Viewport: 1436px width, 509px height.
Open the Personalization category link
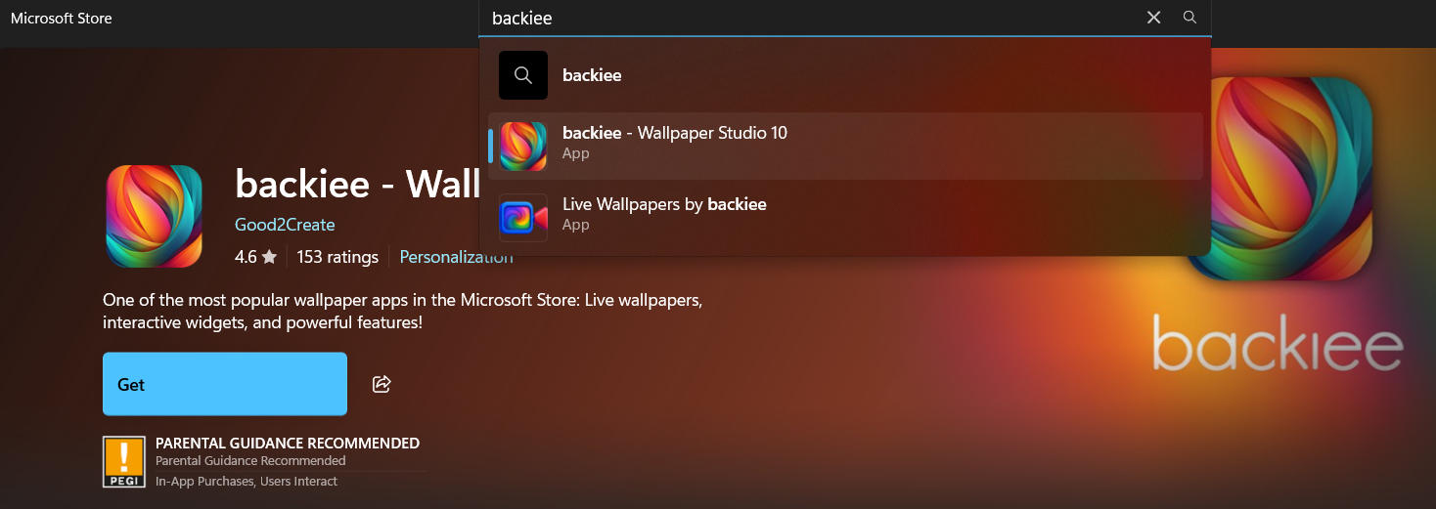click(456, 257)
